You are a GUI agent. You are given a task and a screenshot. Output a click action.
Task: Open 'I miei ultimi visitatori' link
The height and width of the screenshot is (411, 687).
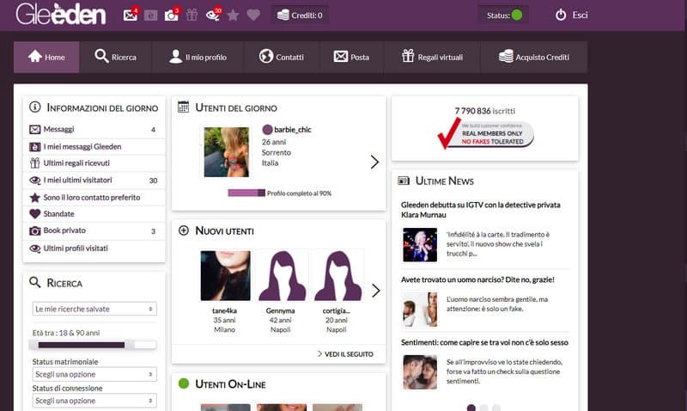tap(78, 181)
